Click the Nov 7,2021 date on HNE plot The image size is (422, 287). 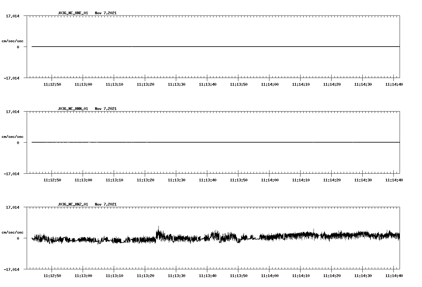(x=106, y=13)
